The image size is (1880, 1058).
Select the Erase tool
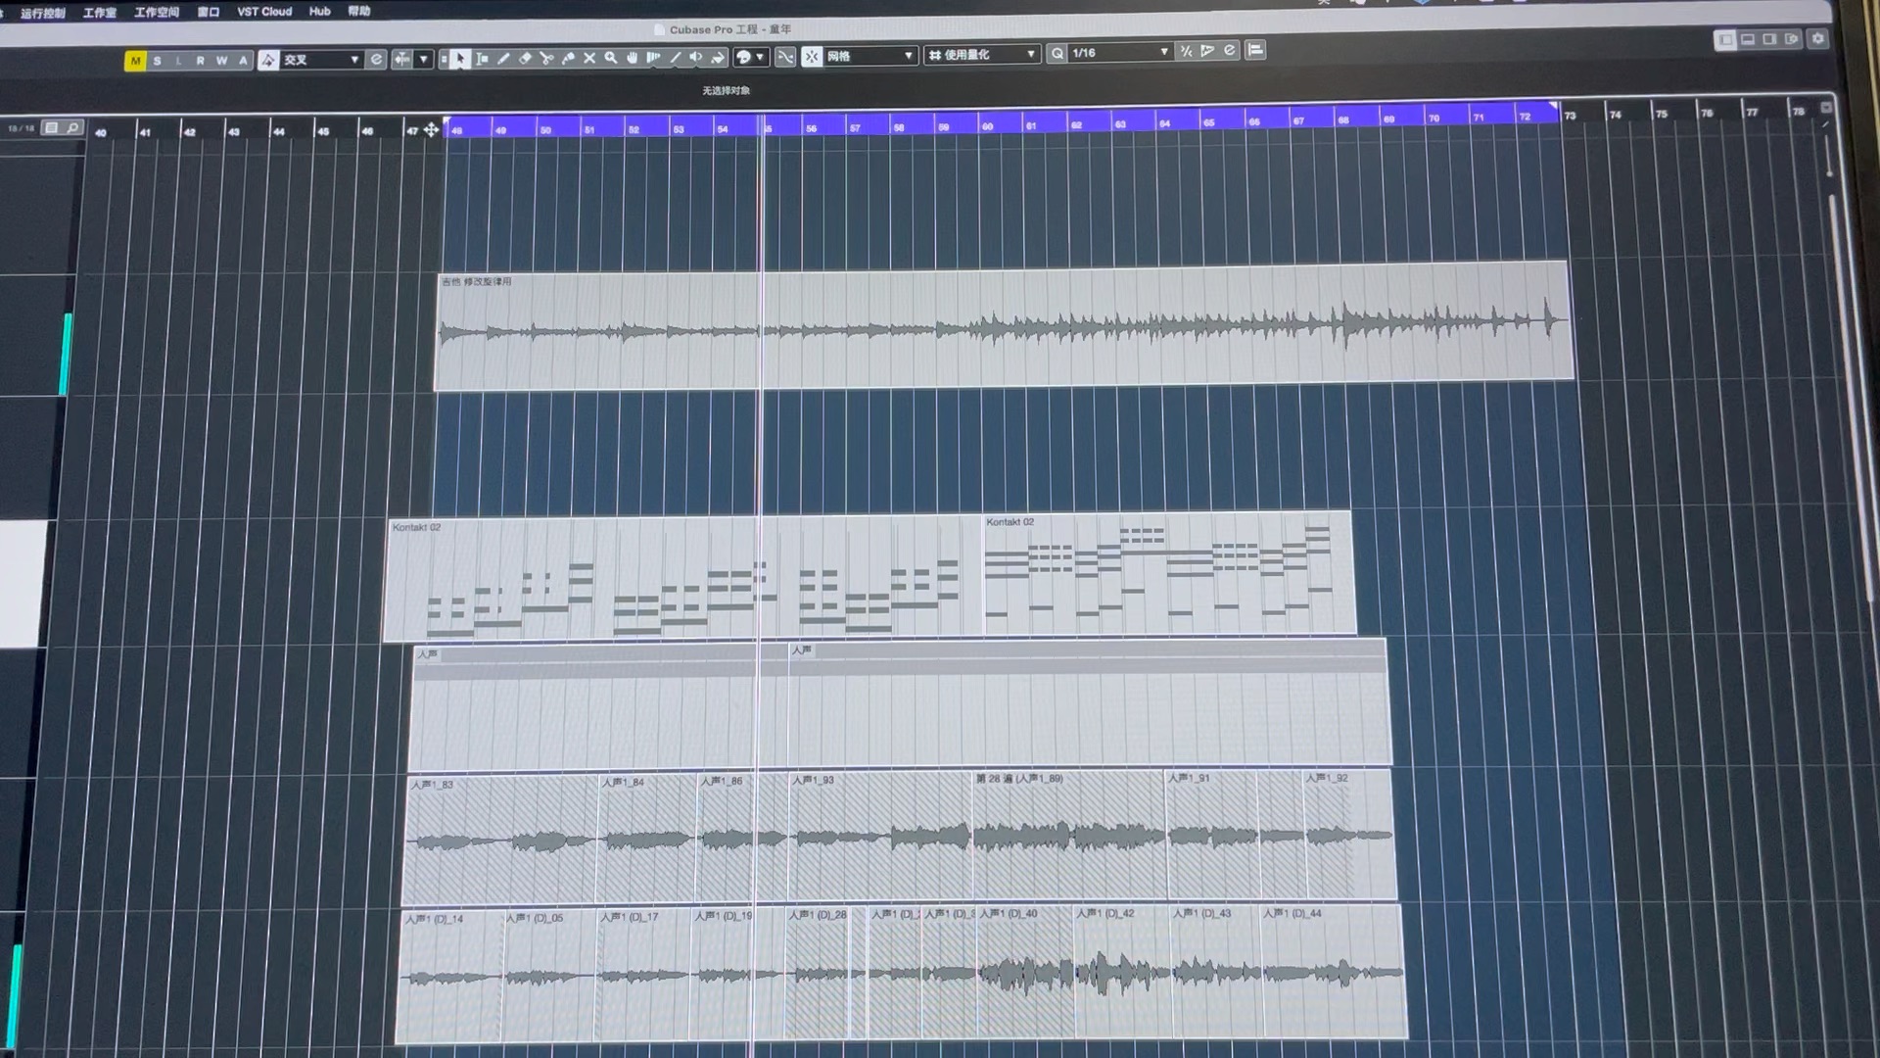pos(525,59)
